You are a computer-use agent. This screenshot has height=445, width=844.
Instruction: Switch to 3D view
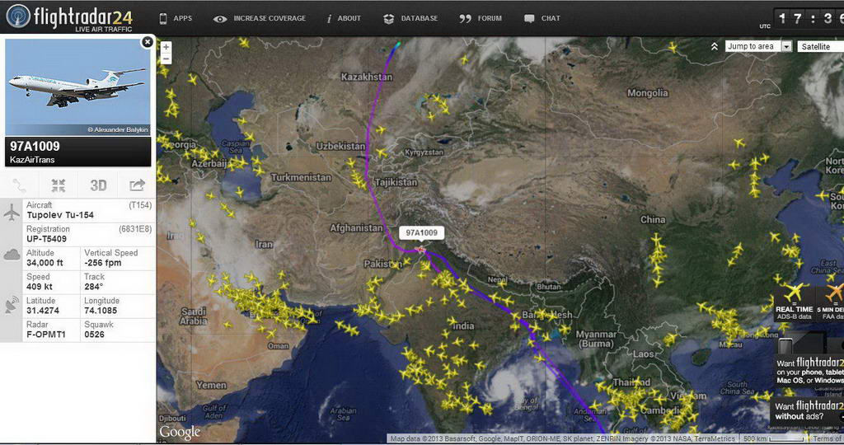point(98,185)
